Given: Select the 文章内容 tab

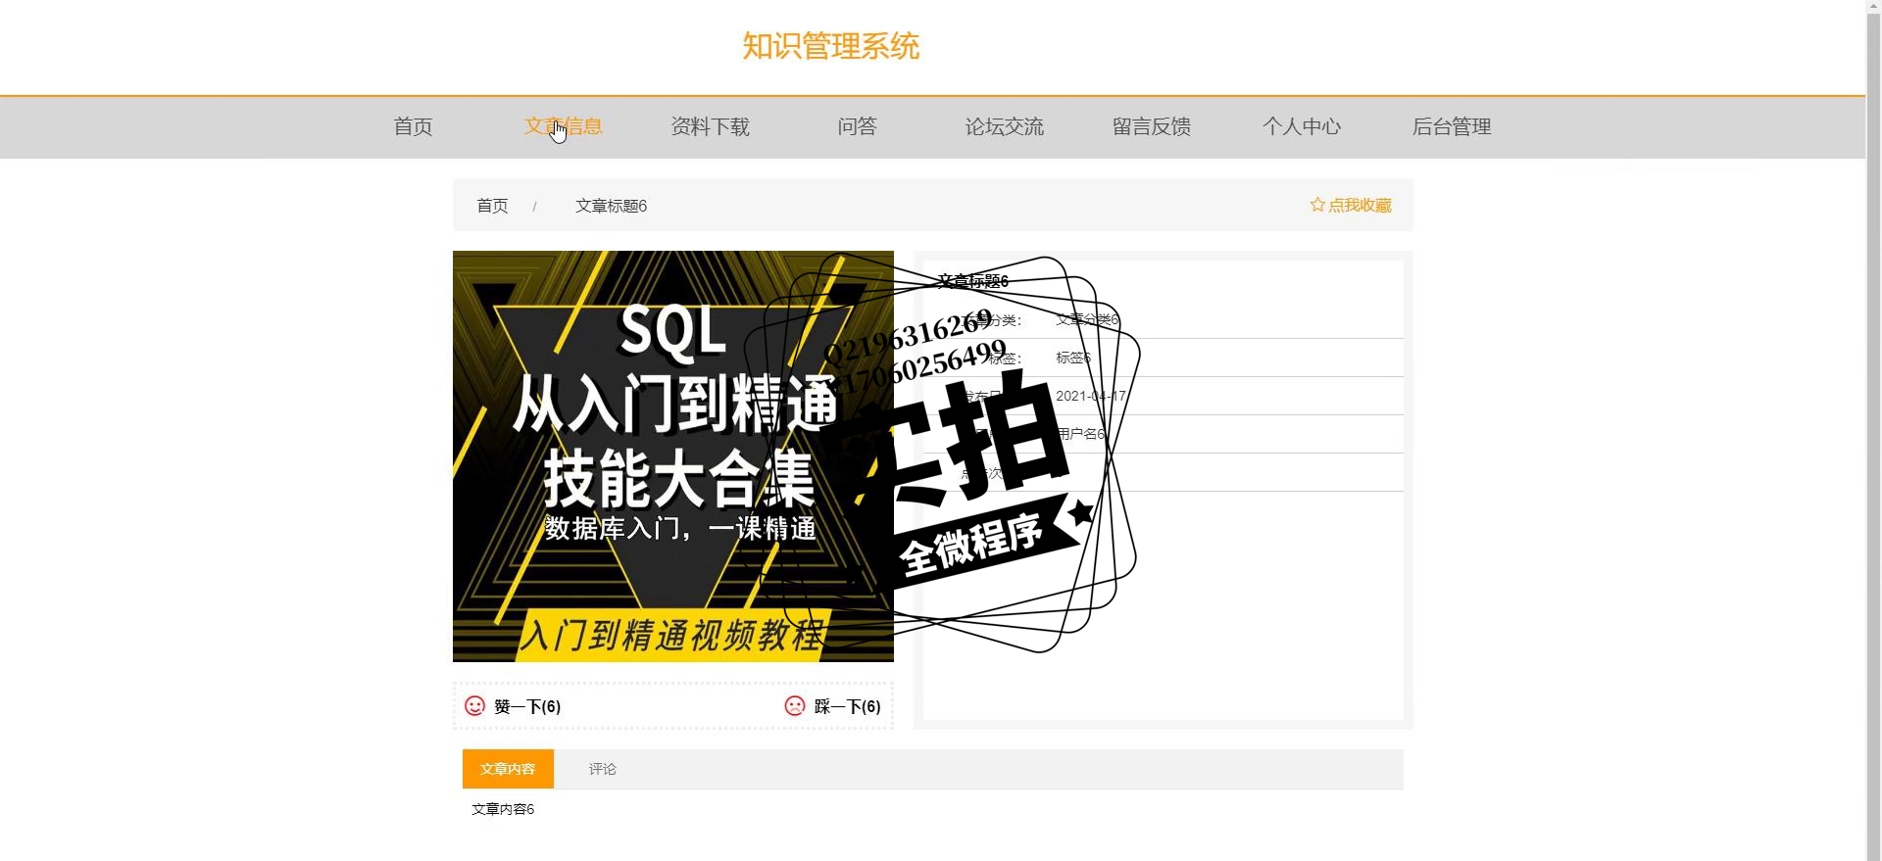Looking at the screenshot, I should (508, 769).
